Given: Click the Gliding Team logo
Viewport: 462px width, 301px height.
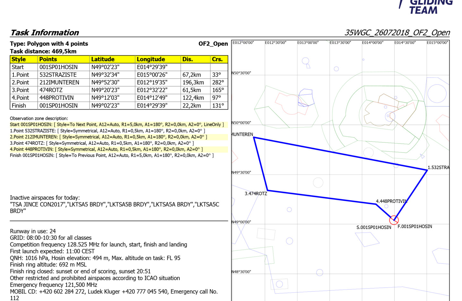Looking at the screenshot, I should [x=426, y=6].
